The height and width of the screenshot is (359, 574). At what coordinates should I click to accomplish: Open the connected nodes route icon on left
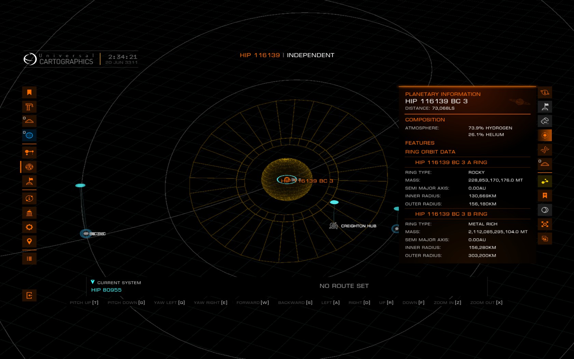[x=29, y=152]
